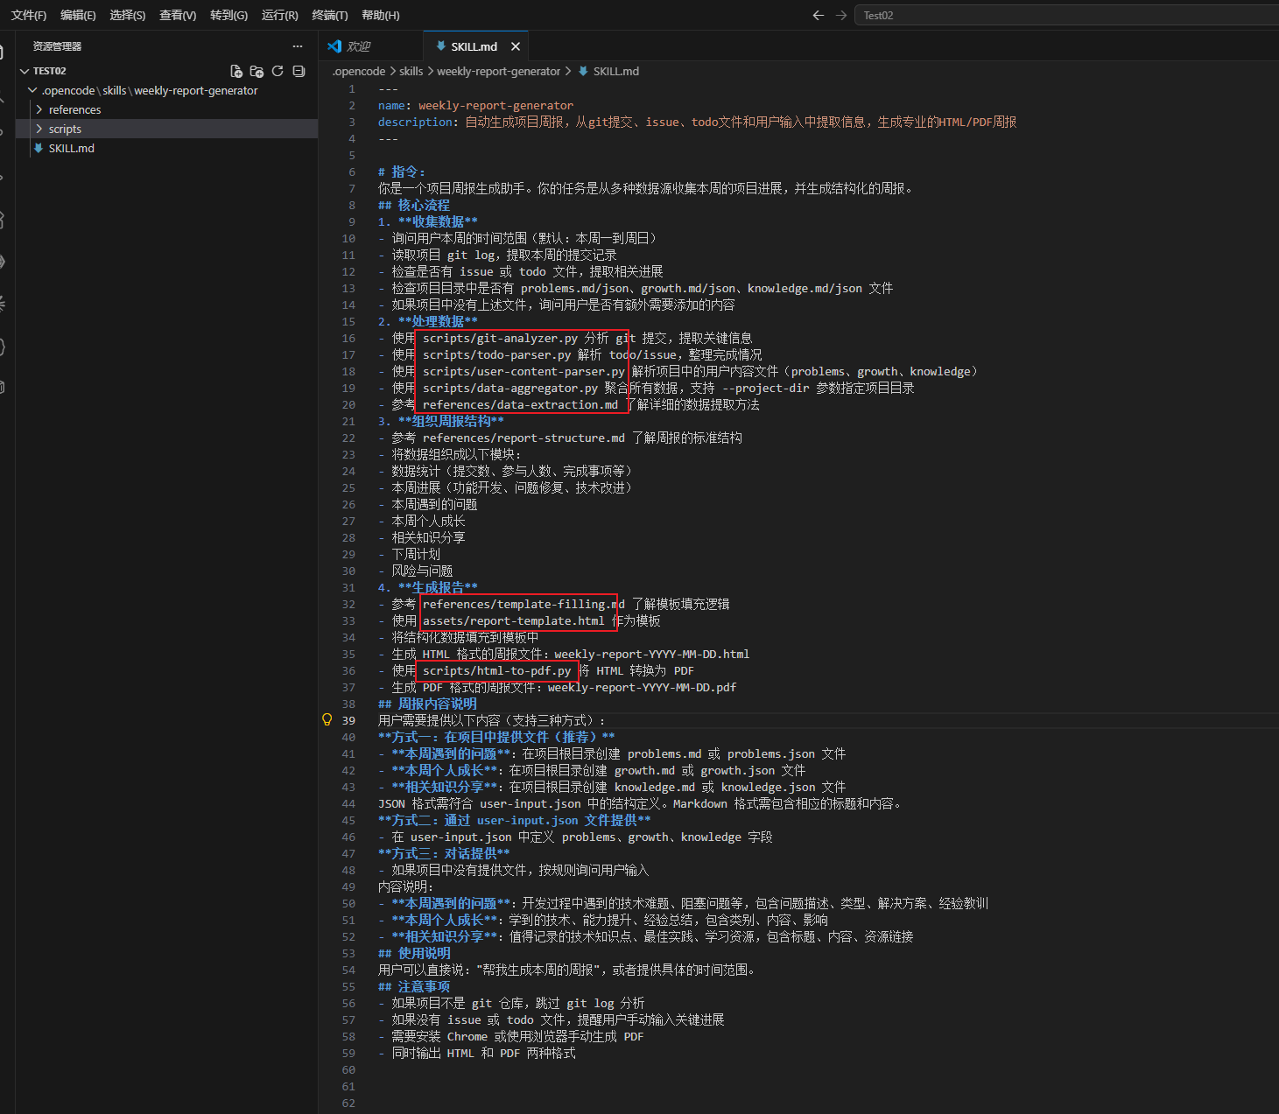
Task: Click the '同时输出 HTML 和 PDF 两种格式' line
Action: click(x=477, y=1053)
